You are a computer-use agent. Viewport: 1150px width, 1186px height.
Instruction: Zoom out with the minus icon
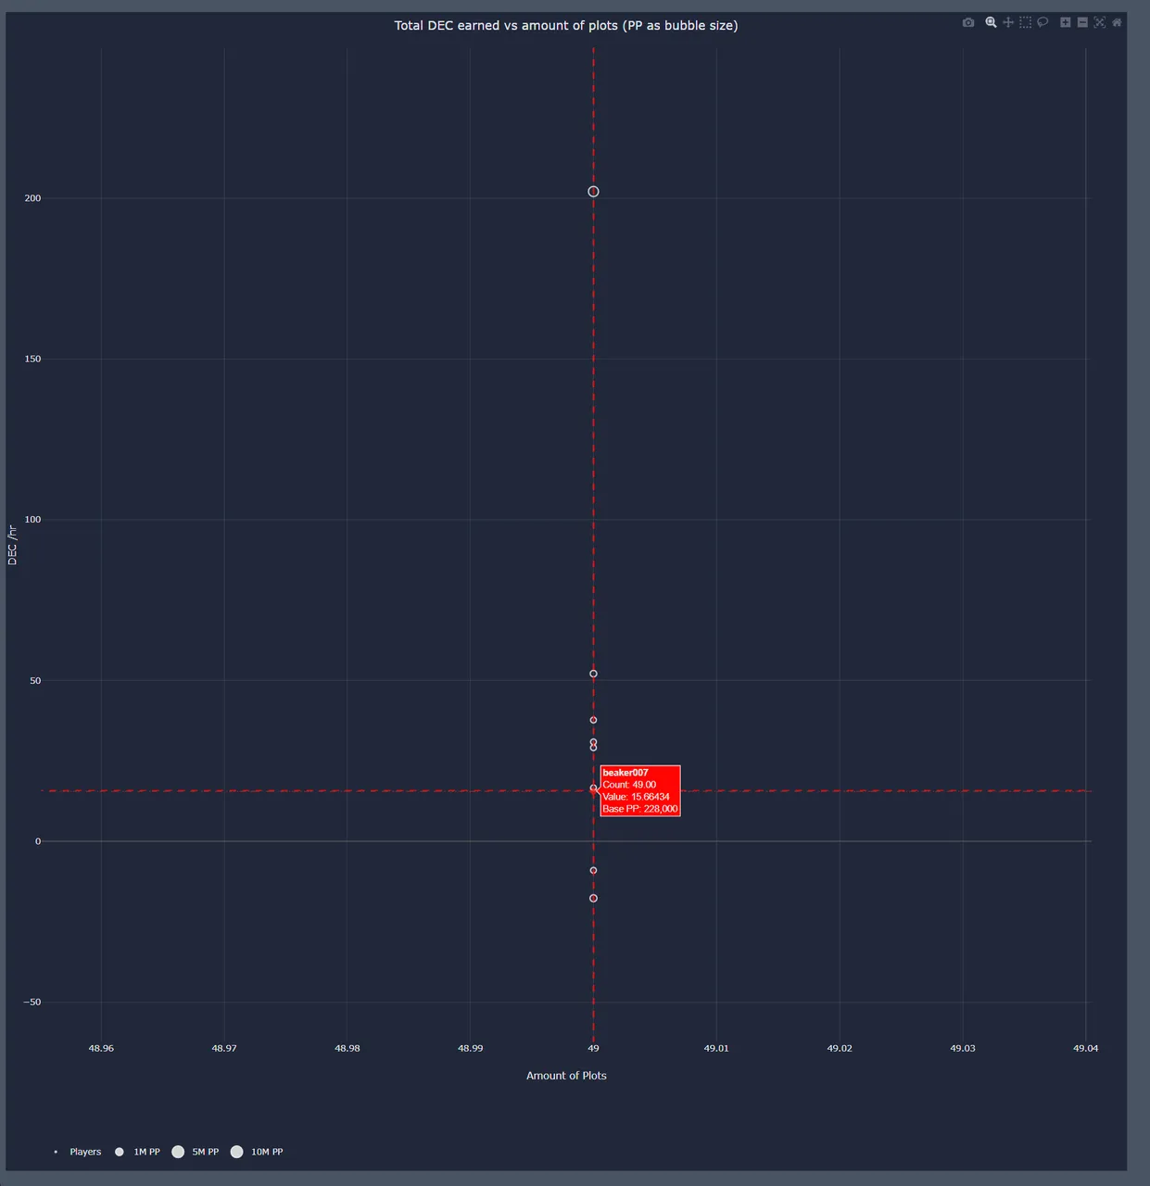pos(1082,22)
